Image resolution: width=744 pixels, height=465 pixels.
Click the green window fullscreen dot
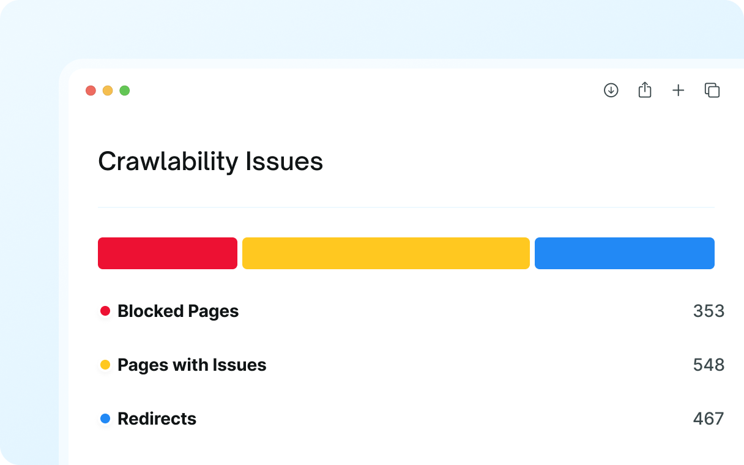click(125, 91)
